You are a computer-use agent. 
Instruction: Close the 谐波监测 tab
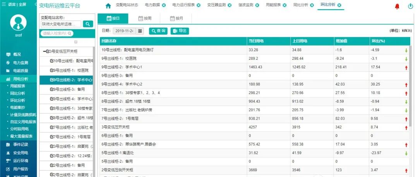(x=257, y=5)
